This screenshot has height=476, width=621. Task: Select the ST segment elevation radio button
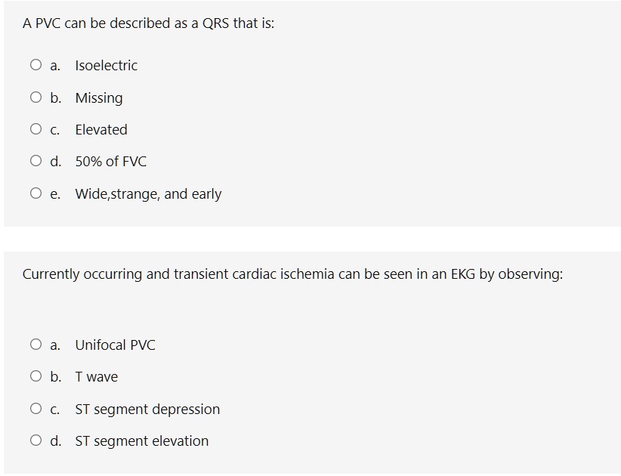click(x=36, y=441)
